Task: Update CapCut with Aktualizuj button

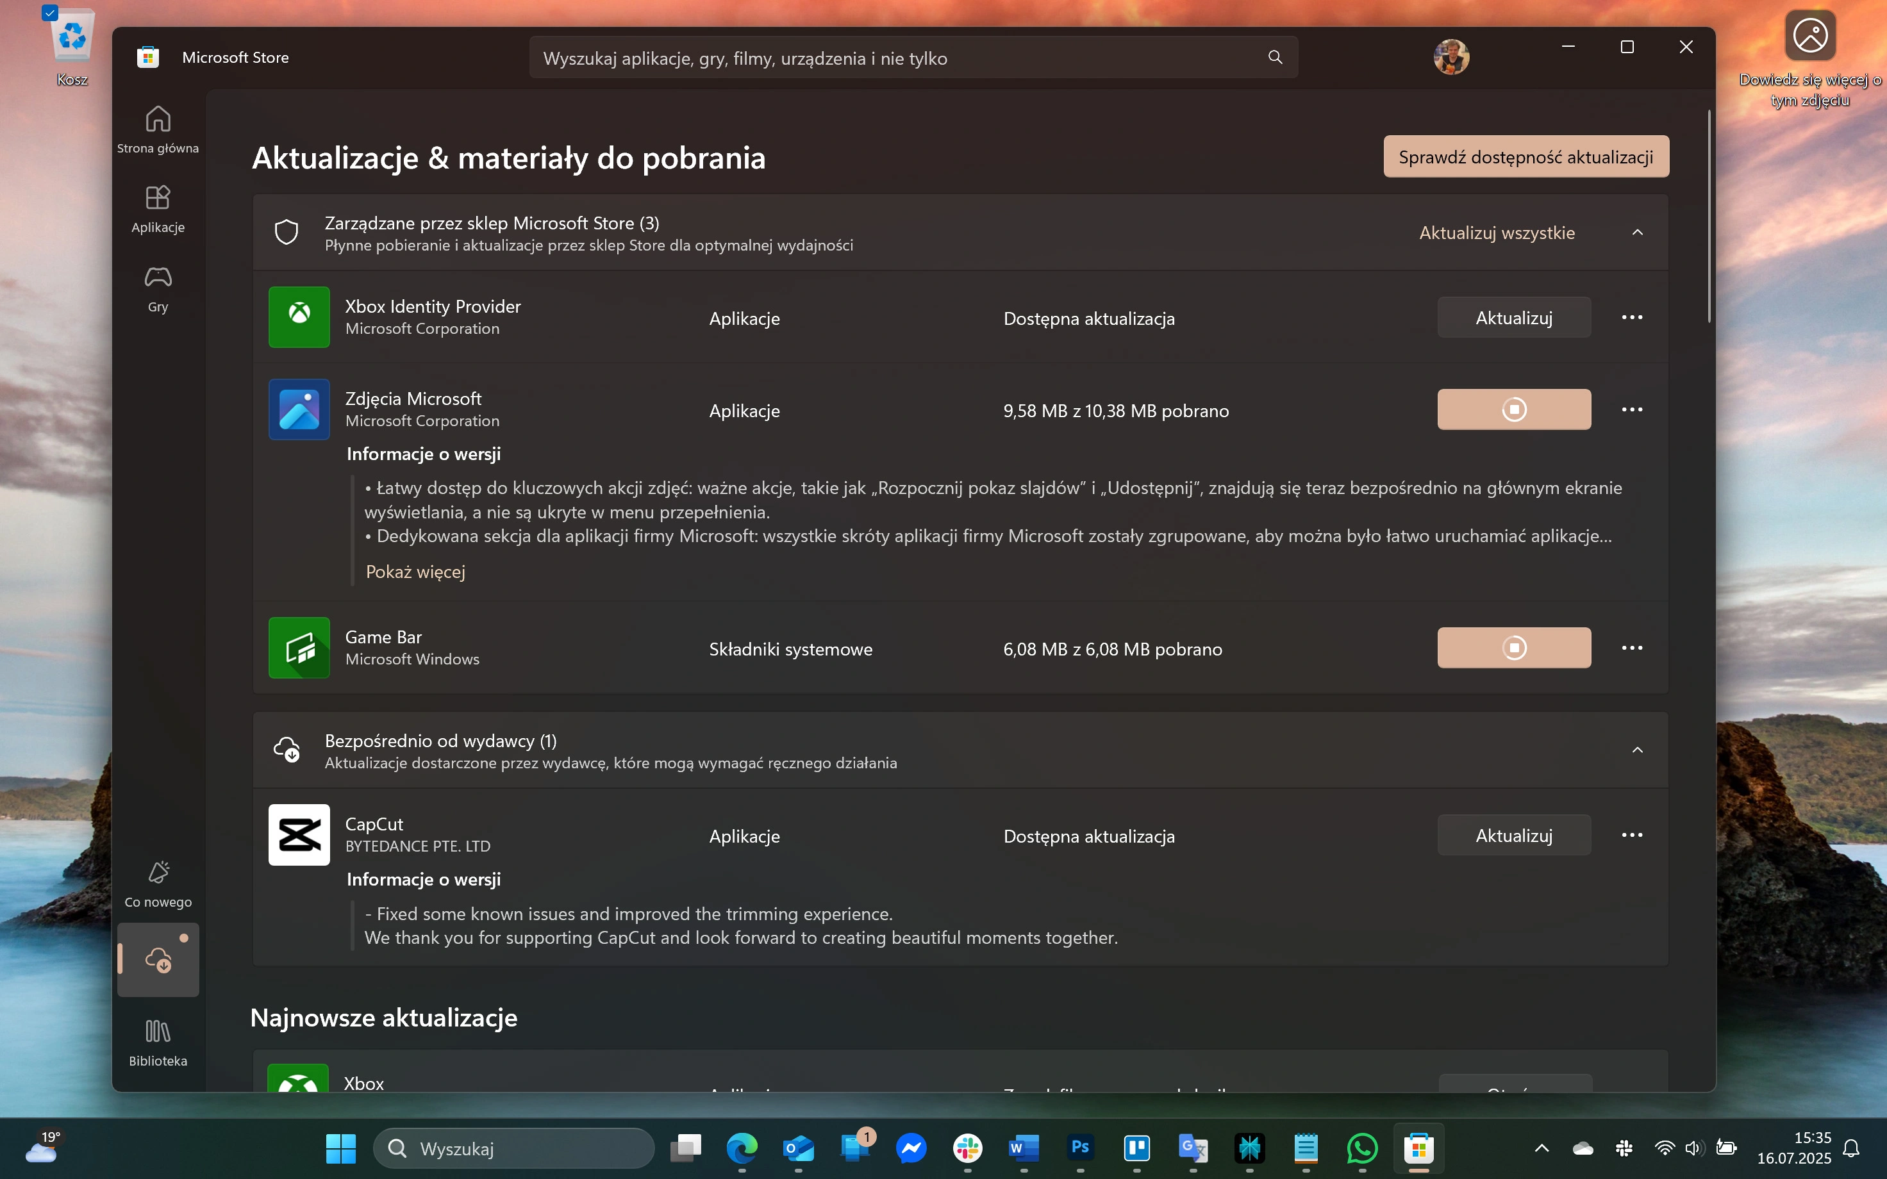Action: [1513, 835]
